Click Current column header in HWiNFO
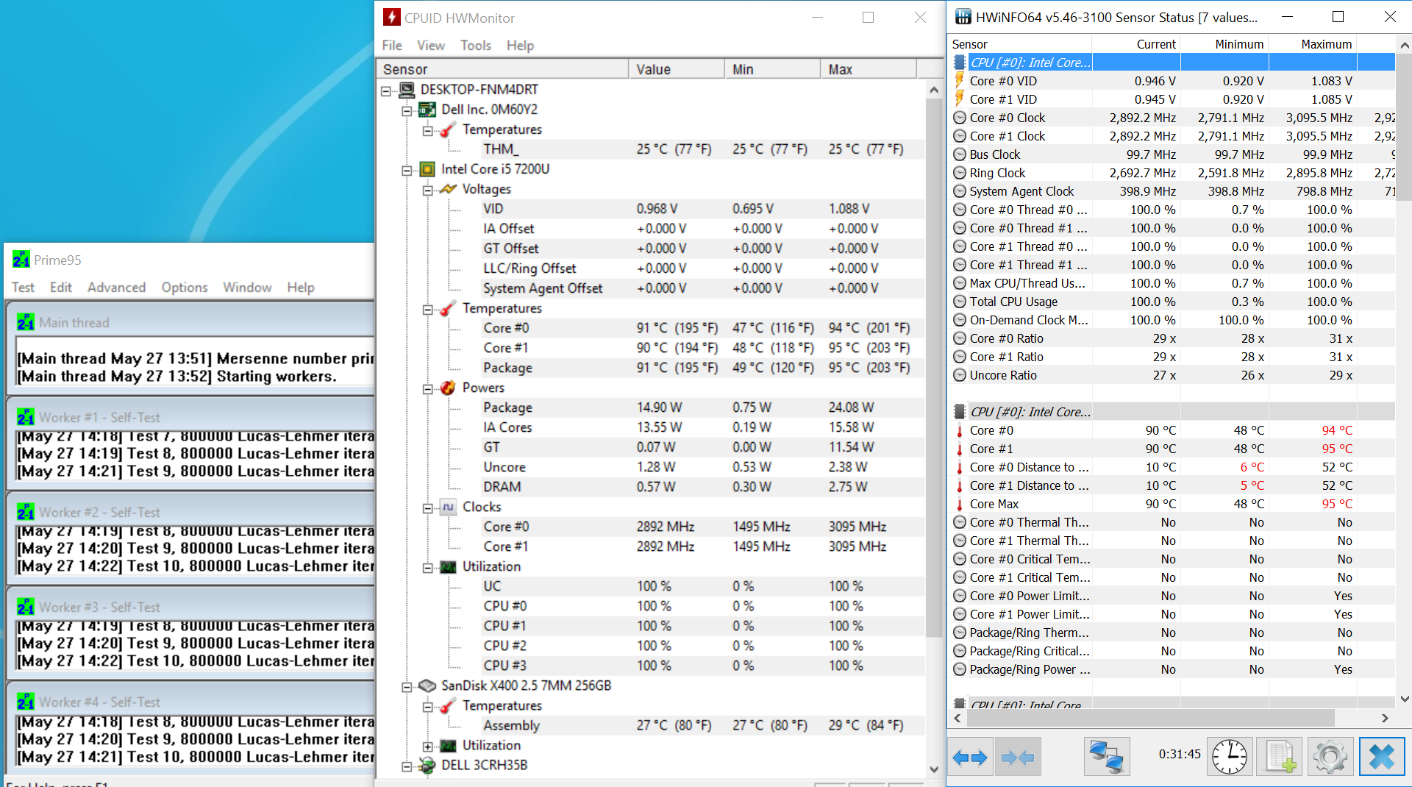Viewport: 1412px width, 787px height. pos(1136,44)
